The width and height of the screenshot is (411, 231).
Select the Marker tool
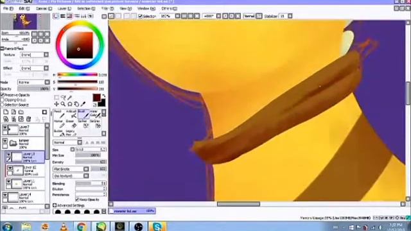click(x=59, y=124)
